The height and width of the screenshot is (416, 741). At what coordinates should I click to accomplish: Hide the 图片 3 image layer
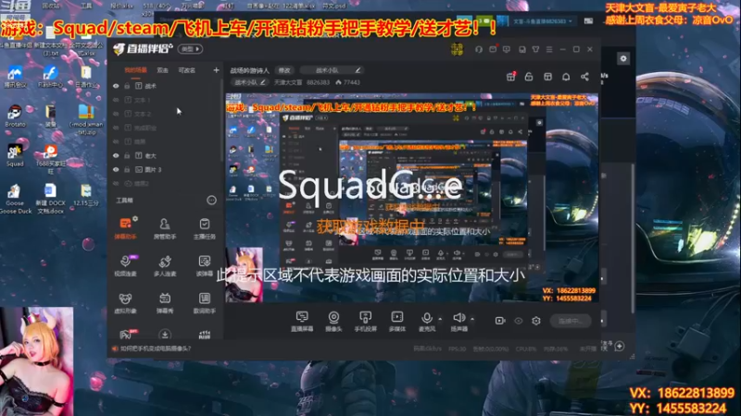(116, 169)
